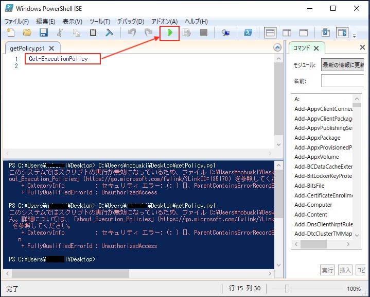Select Add-DnsClientNrptRule command

point(323,224)
